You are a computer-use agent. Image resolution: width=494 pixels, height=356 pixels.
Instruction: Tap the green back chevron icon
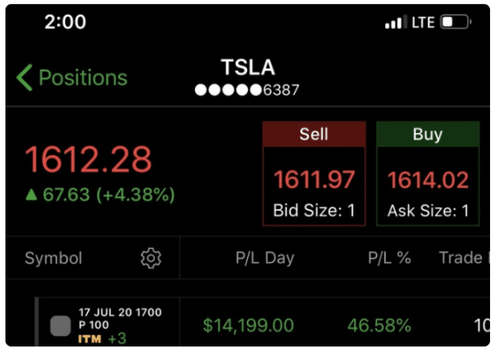[x=25, y=78]
